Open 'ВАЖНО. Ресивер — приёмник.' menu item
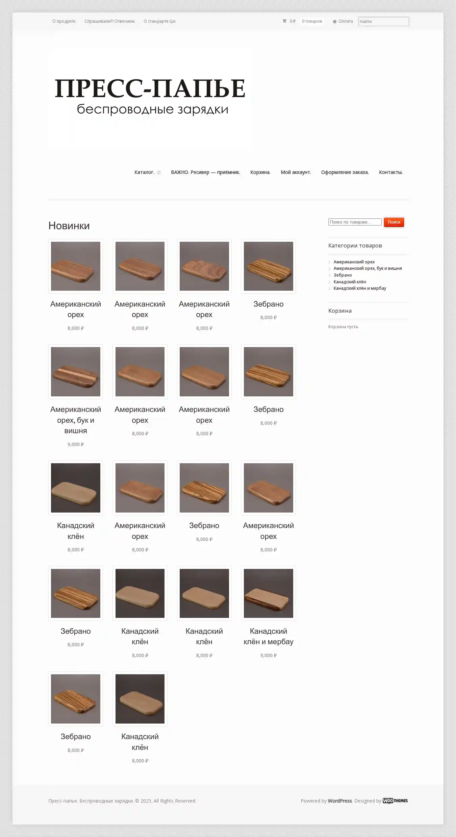 click(x=205, y=172)
